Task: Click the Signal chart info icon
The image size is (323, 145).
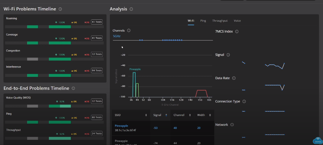Action: tap(228, 55)
